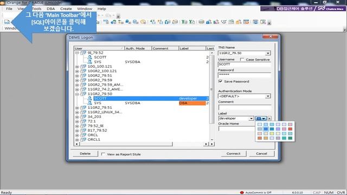Uncheck the Save Password checkbox
The height and width of the screenshot is (195, 347).
coord(220,81)
